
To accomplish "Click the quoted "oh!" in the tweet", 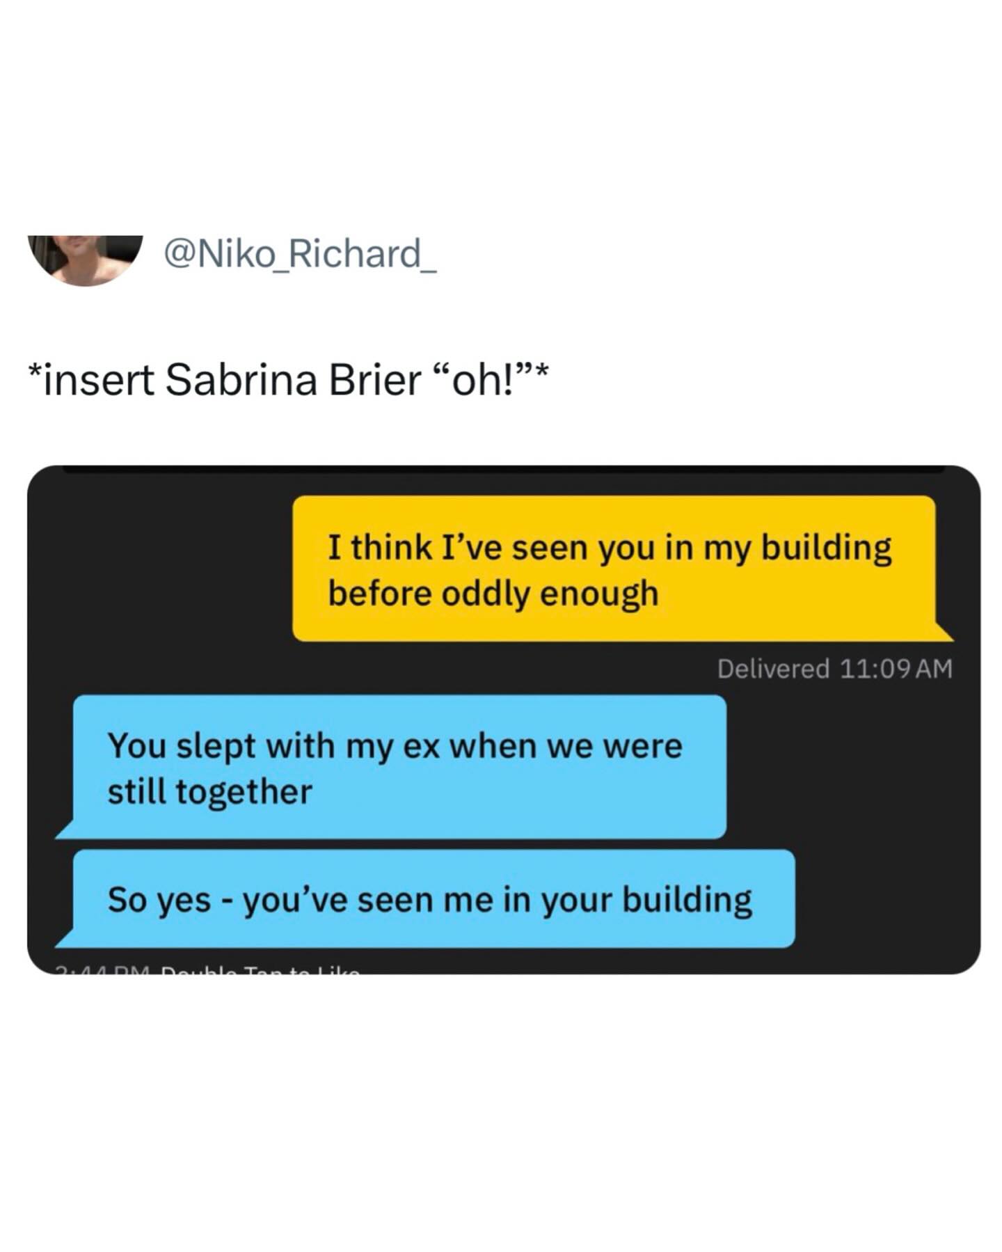I will point(483,380).
